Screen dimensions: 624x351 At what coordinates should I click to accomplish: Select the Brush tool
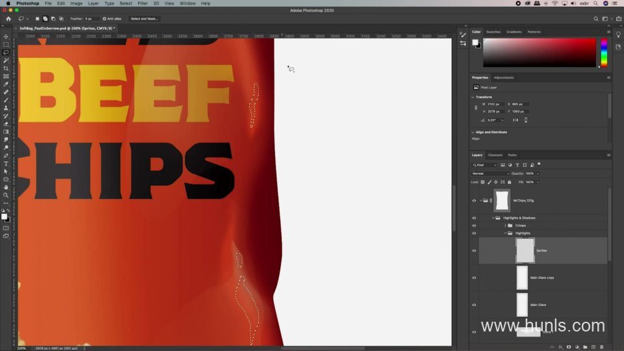pyautogui.click(x=6, y=100)
